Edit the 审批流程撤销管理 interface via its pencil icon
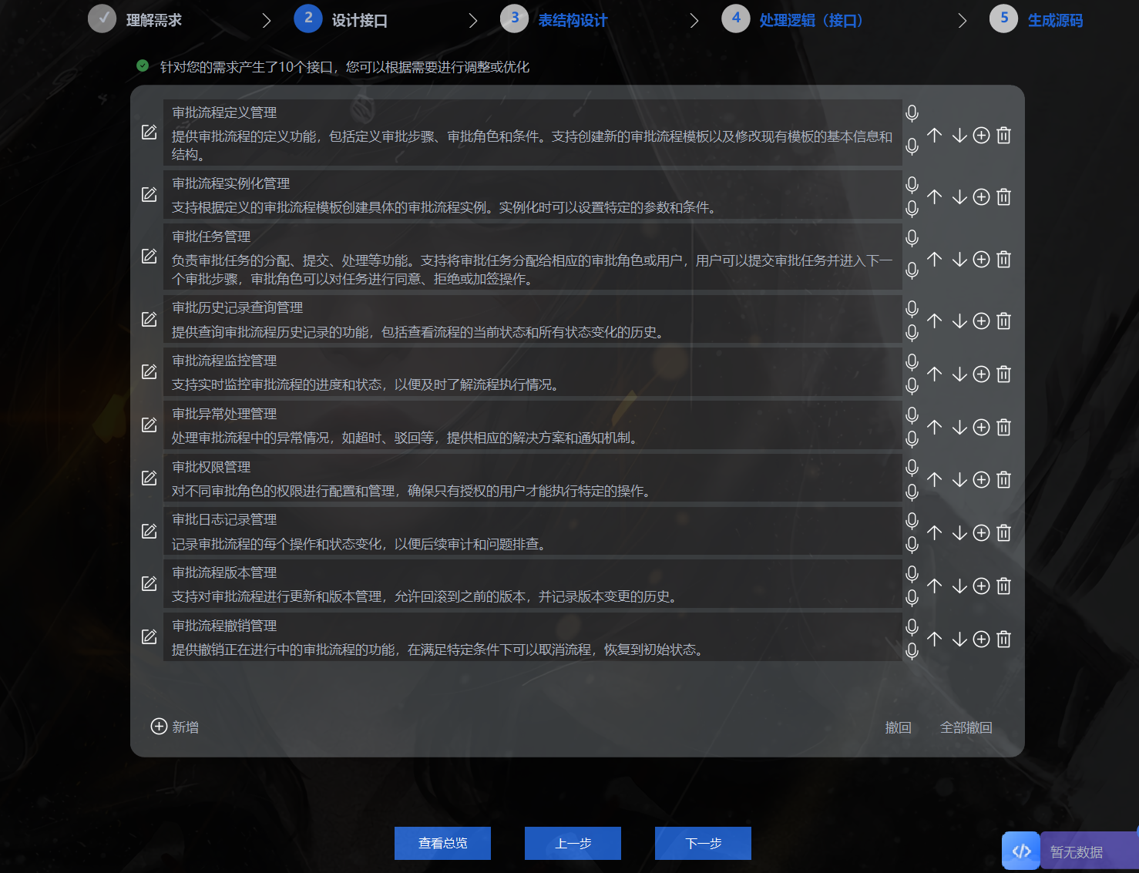Screen dimensions: 1139x873 [149, 636]
